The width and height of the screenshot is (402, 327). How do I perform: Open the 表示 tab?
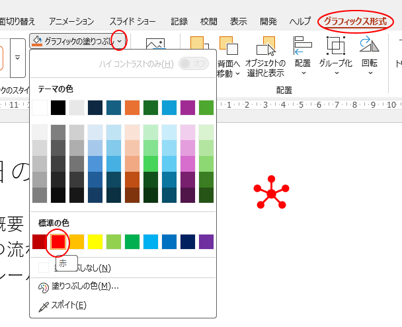click(238, 21)
